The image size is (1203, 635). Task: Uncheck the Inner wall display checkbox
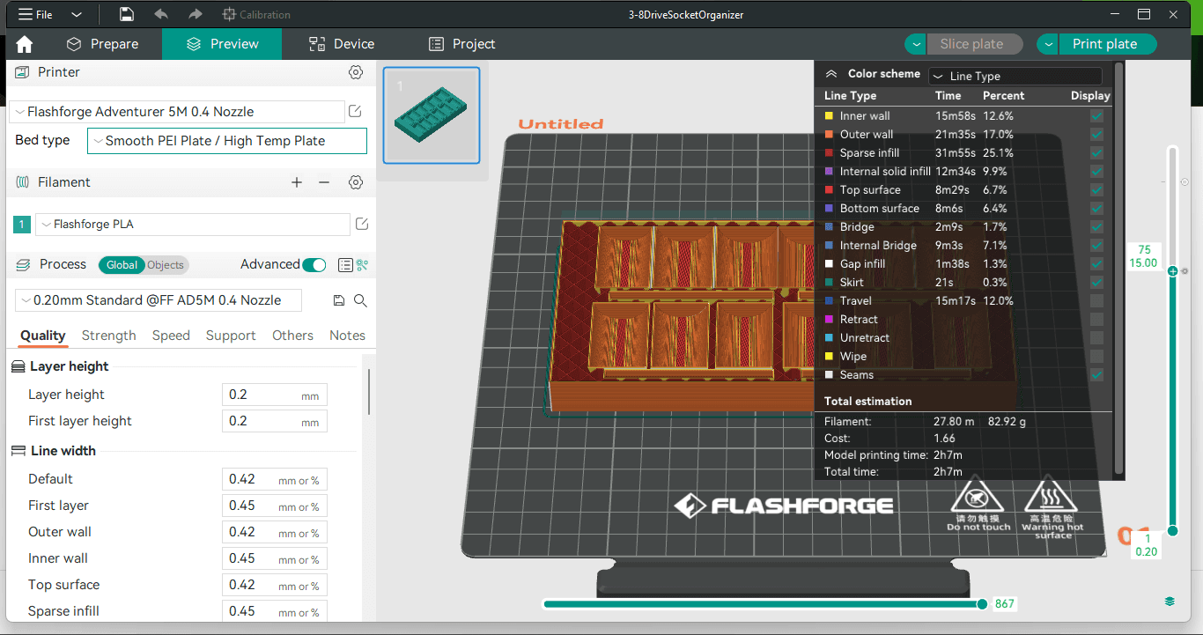point(1096,116)
